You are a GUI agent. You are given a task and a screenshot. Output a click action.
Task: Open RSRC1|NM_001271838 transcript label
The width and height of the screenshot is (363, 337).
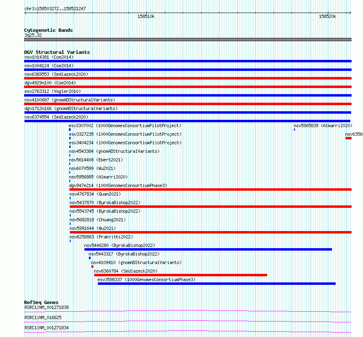tap(46, 307)
